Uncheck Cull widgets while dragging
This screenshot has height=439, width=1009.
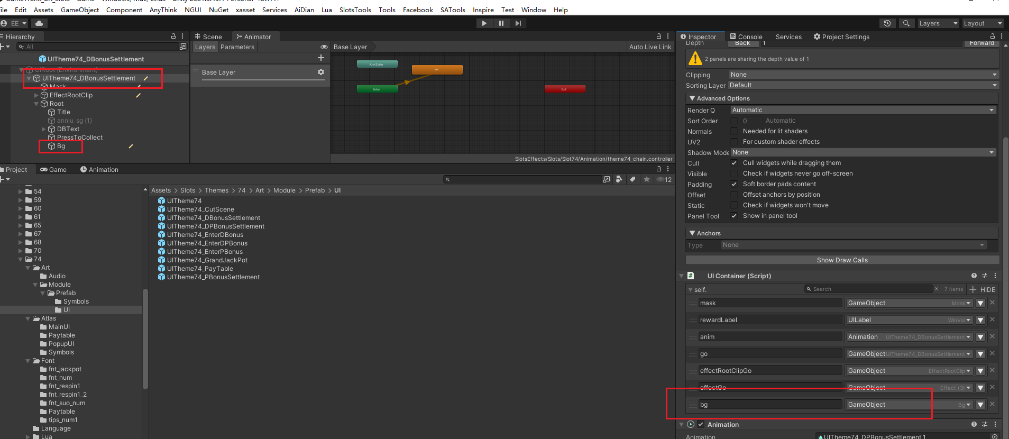(734, 163)
